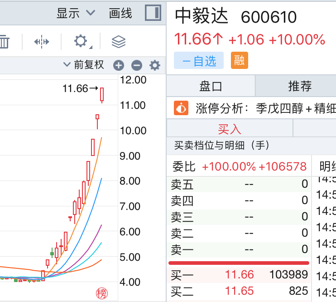Click the latest red candlestick
The image size is (336, 302).
click(x=102, y=95)
